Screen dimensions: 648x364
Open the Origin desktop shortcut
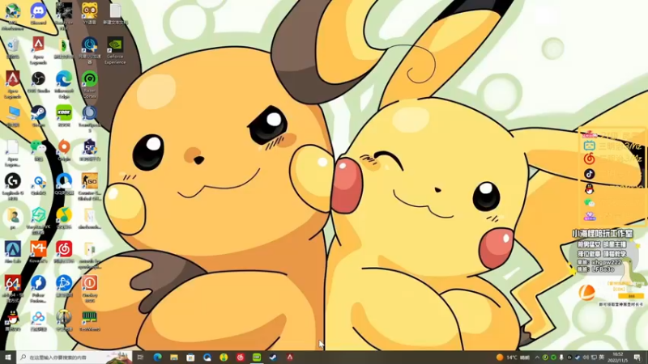point(64,150)
